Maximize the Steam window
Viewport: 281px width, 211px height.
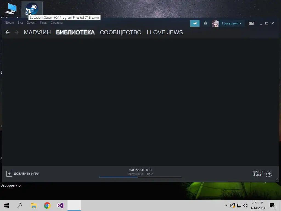click(x=267, y=23)
